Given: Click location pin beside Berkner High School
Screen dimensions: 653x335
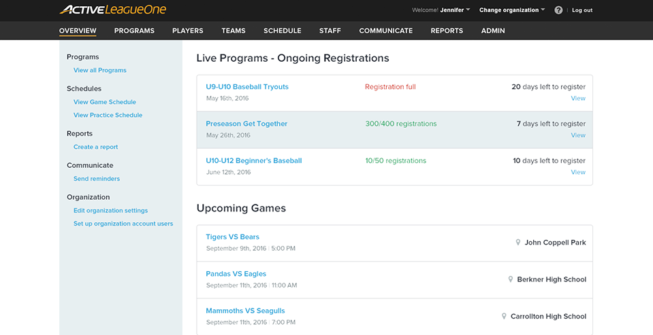Looking at the screenshot, I should coord(511,279).
